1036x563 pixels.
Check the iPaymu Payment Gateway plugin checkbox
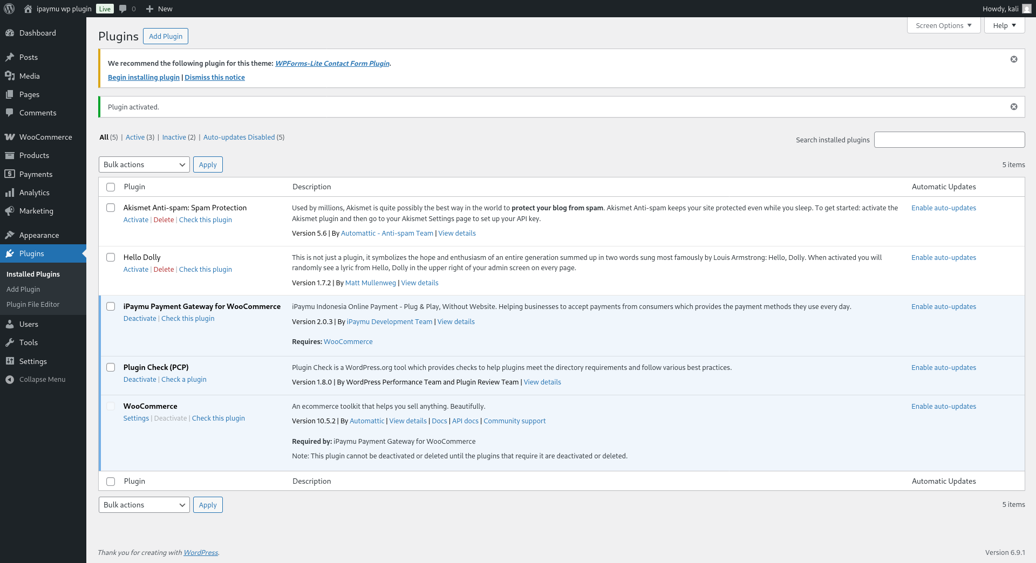(x=111, y=306)
